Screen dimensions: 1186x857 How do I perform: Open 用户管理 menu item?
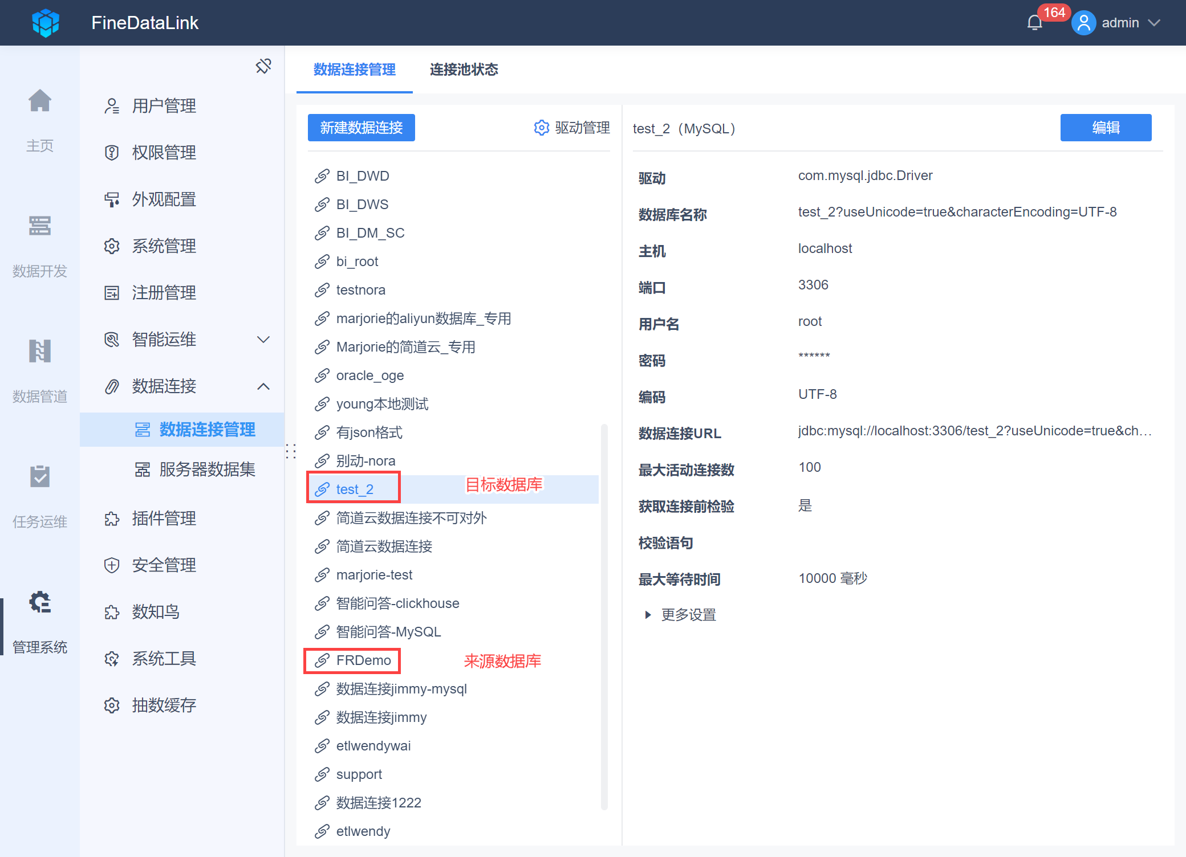[x=164, y=106]
